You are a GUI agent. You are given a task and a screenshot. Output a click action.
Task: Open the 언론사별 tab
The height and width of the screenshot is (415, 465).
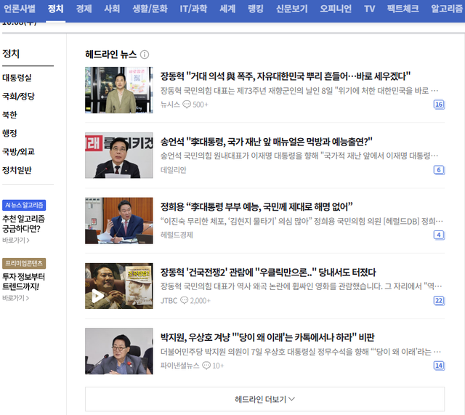(x=20, y=9)
